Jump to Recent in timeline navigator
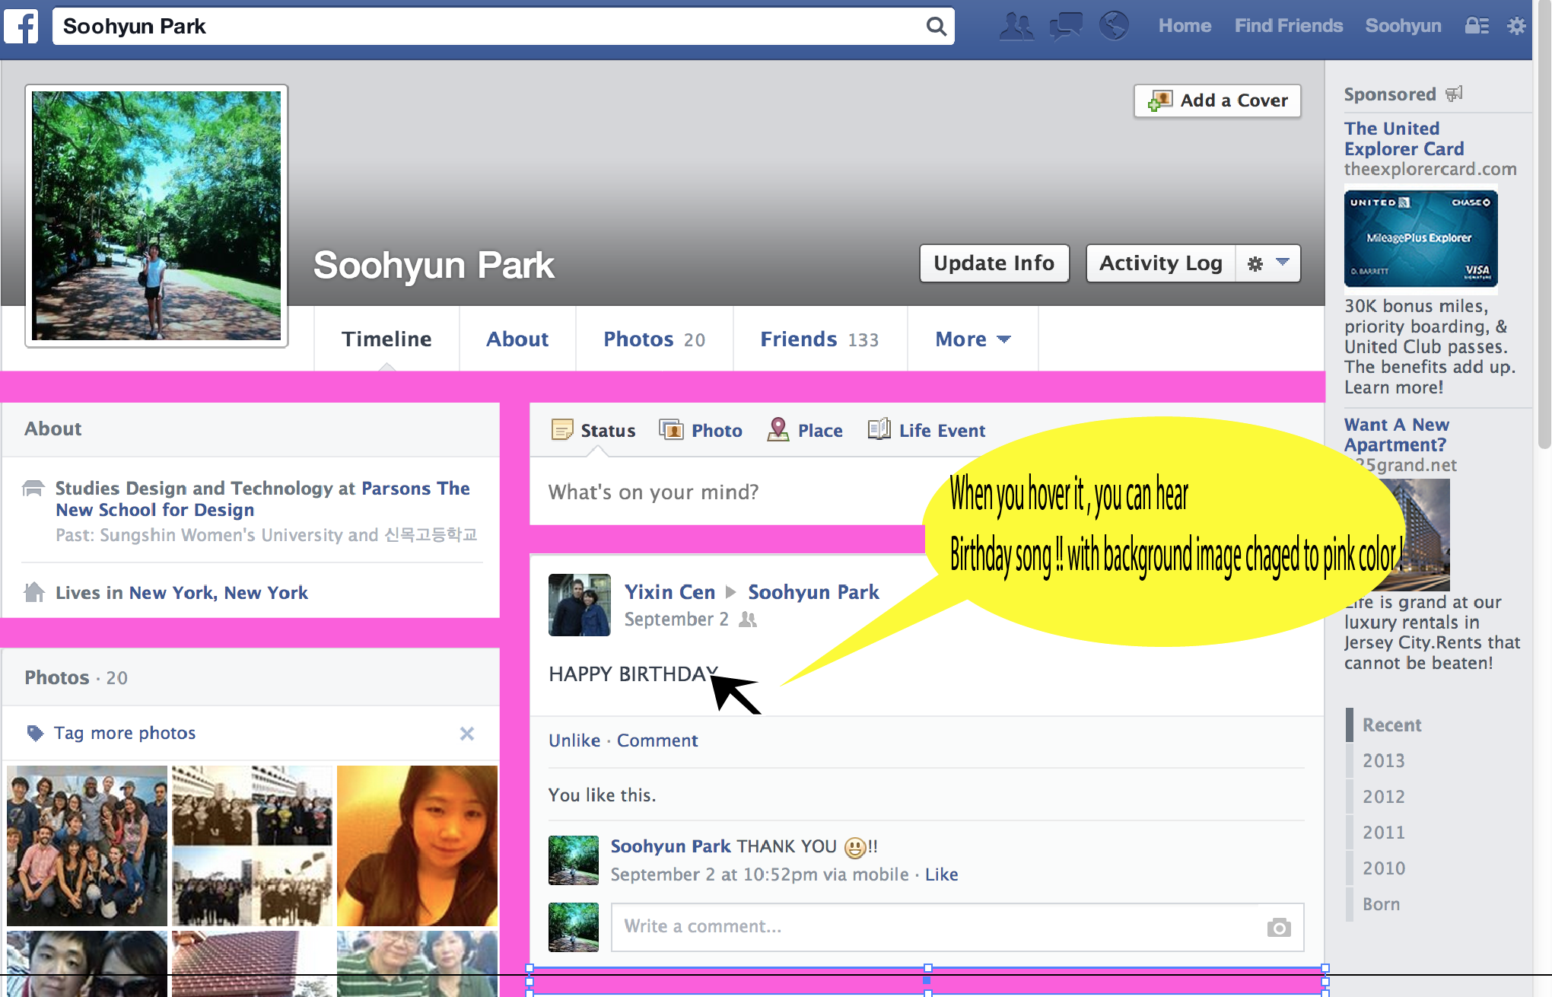Viewport: 1552px width, 997px height. pyautogui.click(x=1391, y=725)
